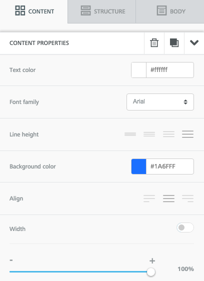This screenshot has height=281, width=204.
Task: Click the width slider handle
Action: 151,272
